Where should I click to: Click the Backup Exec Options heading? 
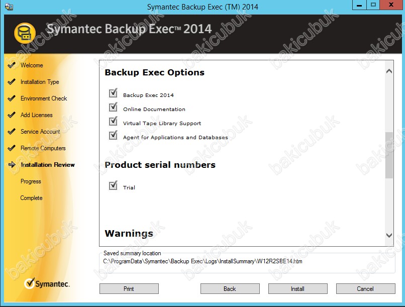coord(154,72)
